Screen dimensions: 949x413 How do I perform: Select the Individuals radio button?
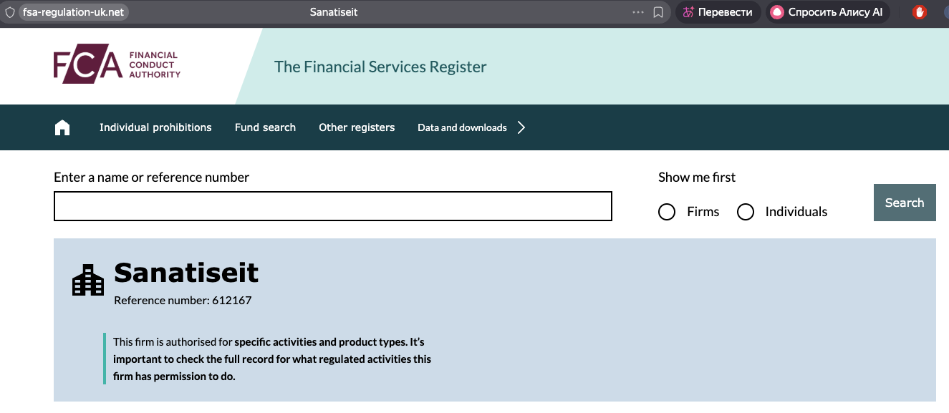click(746, 212)
